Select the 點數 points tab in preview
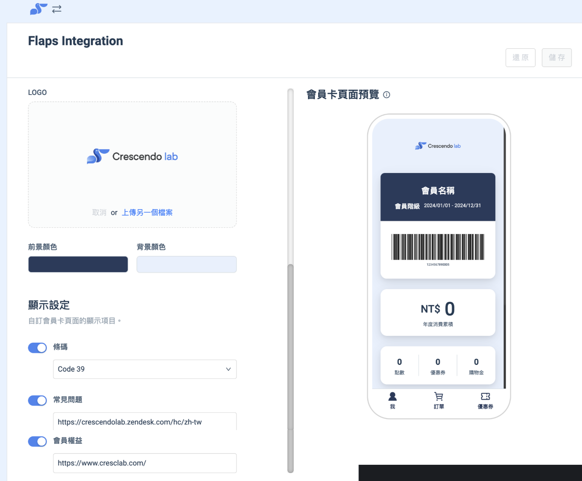The height and width of the screenshot is (481, 582). [x=399, y=366]
